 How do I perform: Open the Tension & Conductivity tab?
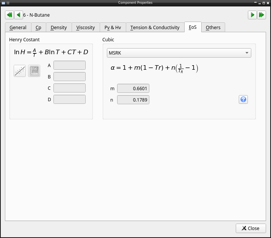point(155,28)
